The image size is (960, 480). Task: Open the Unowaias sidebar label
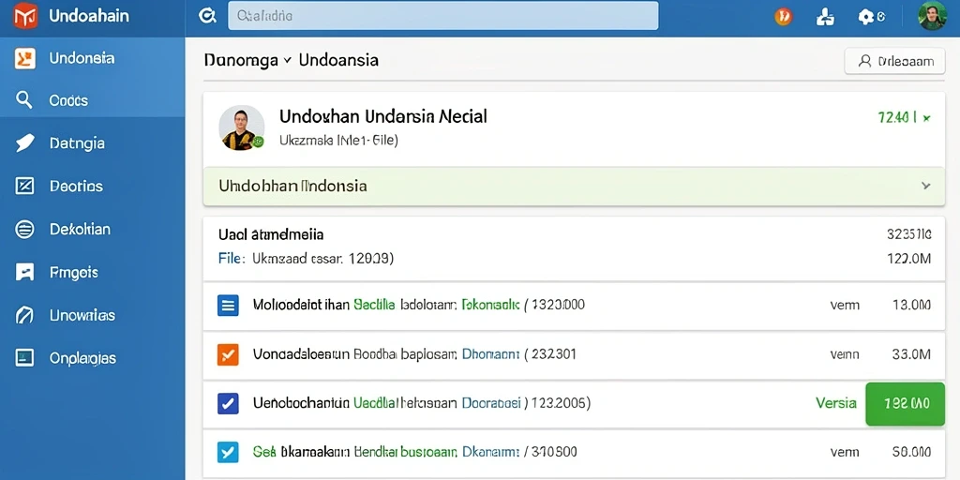[82, 315]
